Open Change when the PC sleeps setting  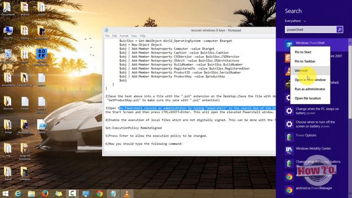click(x=317, y=111)
